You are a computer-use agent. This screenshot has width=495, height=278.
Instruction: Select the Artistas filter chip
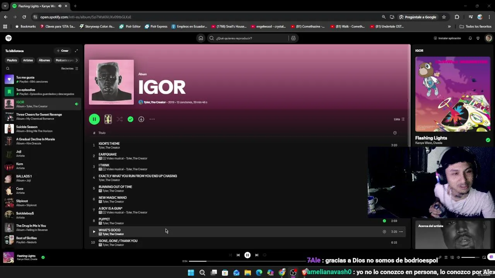28,60
